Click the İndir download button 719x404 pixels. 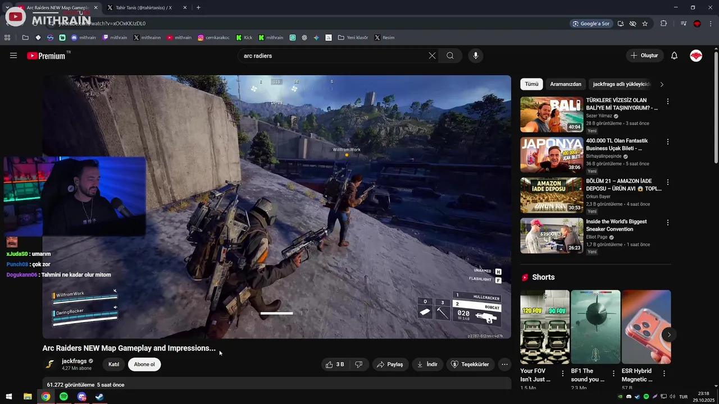[427, 364]
